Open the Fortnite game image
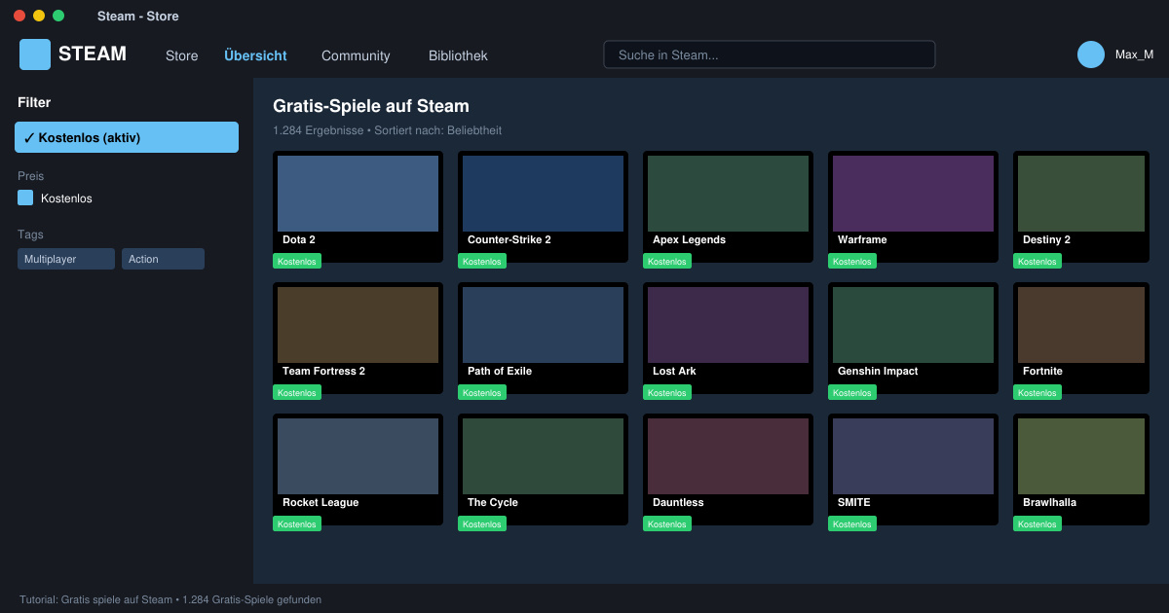Viewport: 1169px width, 613px height. pos(1081,325)
